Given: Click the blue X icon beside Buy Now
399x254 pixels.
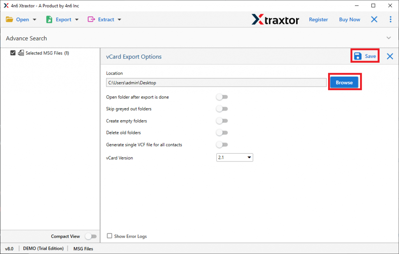Looking at the screenshot, I should [x=374, y=19].
